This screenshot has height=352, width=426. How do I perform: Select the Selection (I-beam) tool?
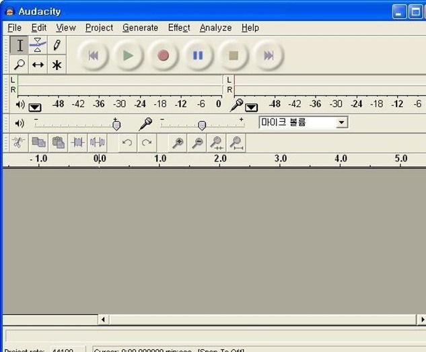[20, 45]
